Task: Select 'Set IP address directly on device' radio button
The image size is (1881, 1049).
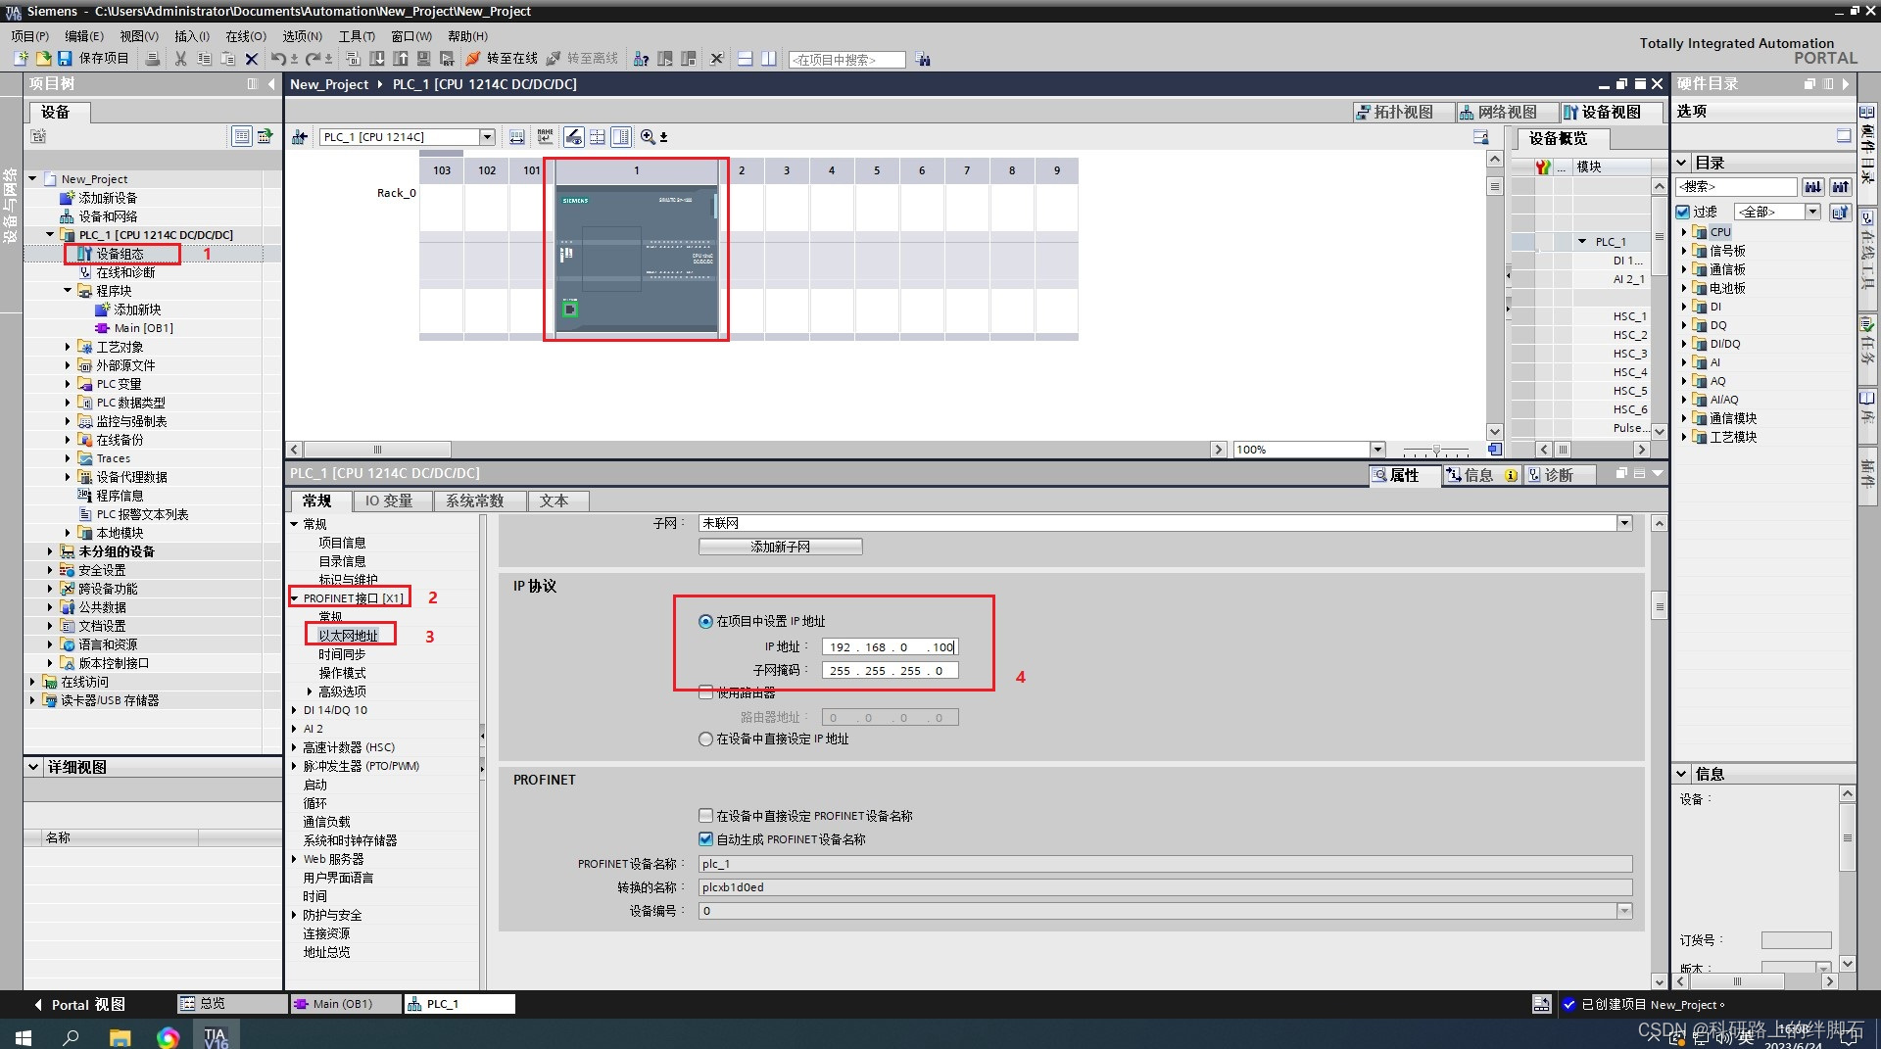Action: [x=705, y=739]
